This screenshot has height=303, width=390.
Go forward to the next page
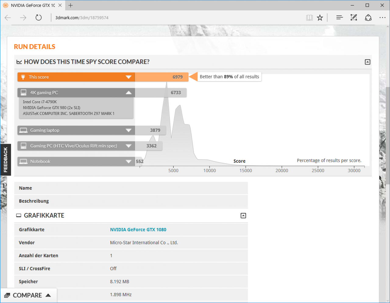point(23,17)
